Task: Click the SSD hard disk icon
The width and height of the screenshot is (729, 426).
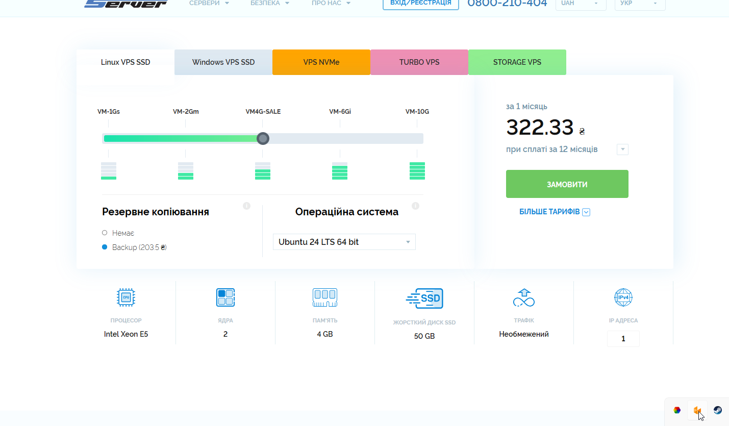Action: click(x=424, y=298)
